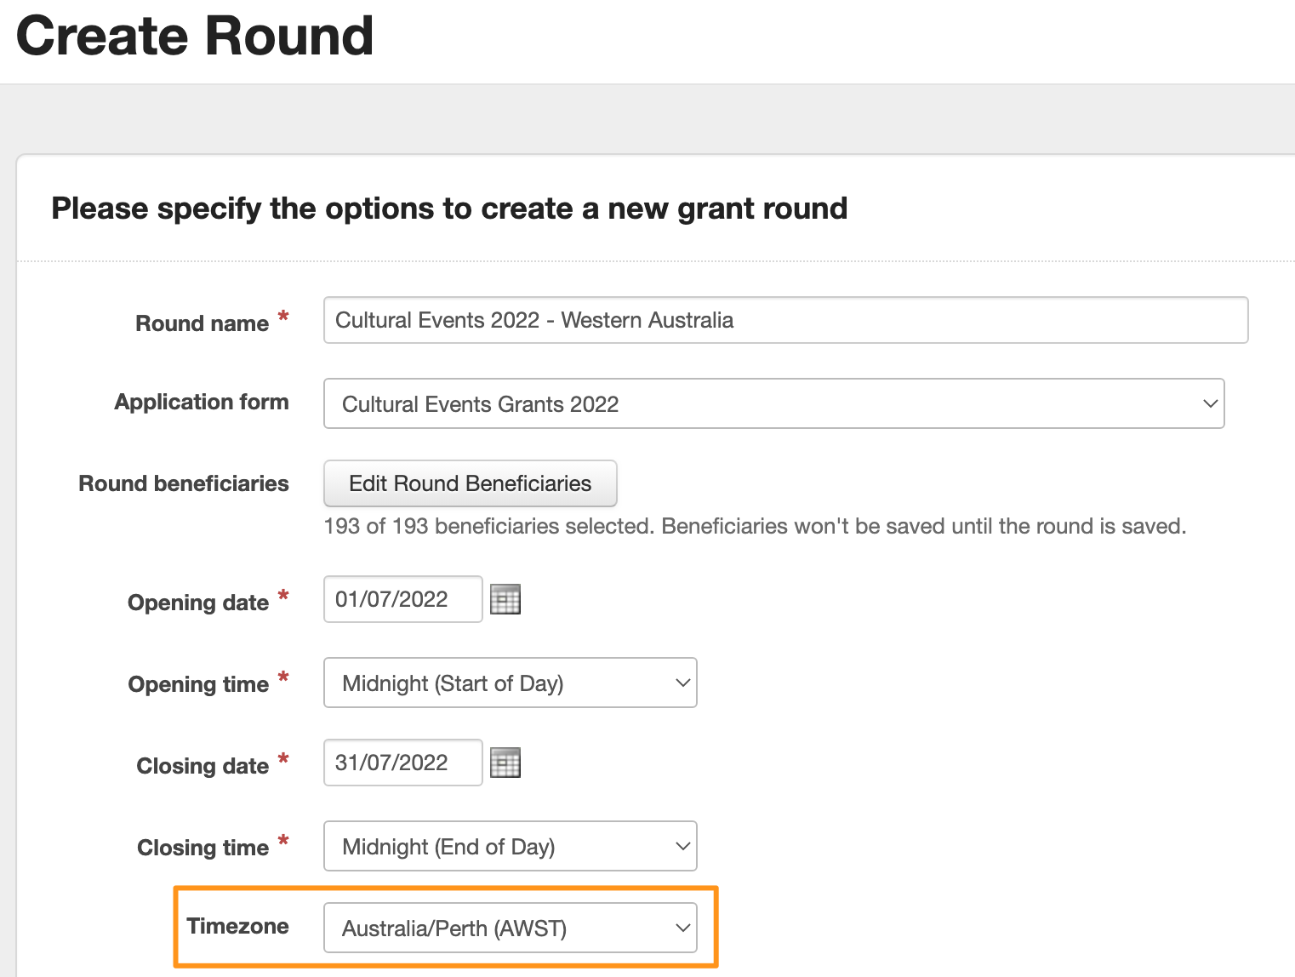Focus the Closing date input field
1295x977 pixels.
click(402, 763)
